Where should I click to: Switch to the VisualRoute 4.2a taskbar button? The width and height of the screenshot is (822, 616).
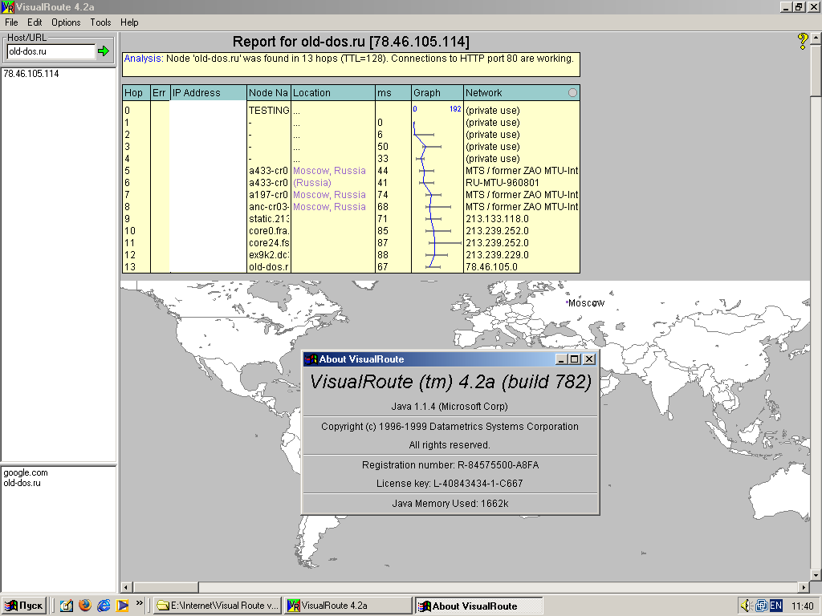click(x=347, y=606)
